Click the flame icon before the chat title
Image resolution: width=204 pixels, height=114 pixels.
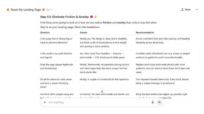pos(8,10)
